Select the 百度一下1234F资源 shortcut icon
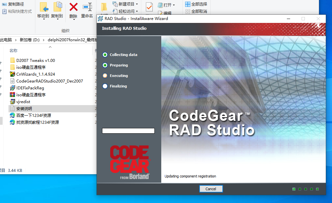Image resolution: width=332 pixels, height=203 pixels. point(12,116)
